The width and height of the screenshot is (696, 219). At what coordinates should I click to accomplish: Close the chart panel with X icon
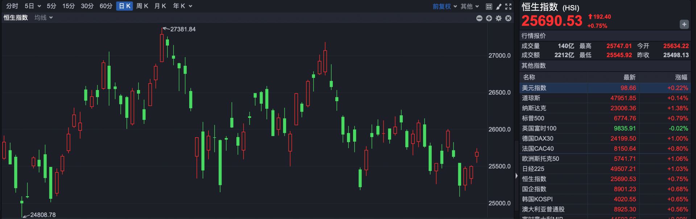[508, 18]
